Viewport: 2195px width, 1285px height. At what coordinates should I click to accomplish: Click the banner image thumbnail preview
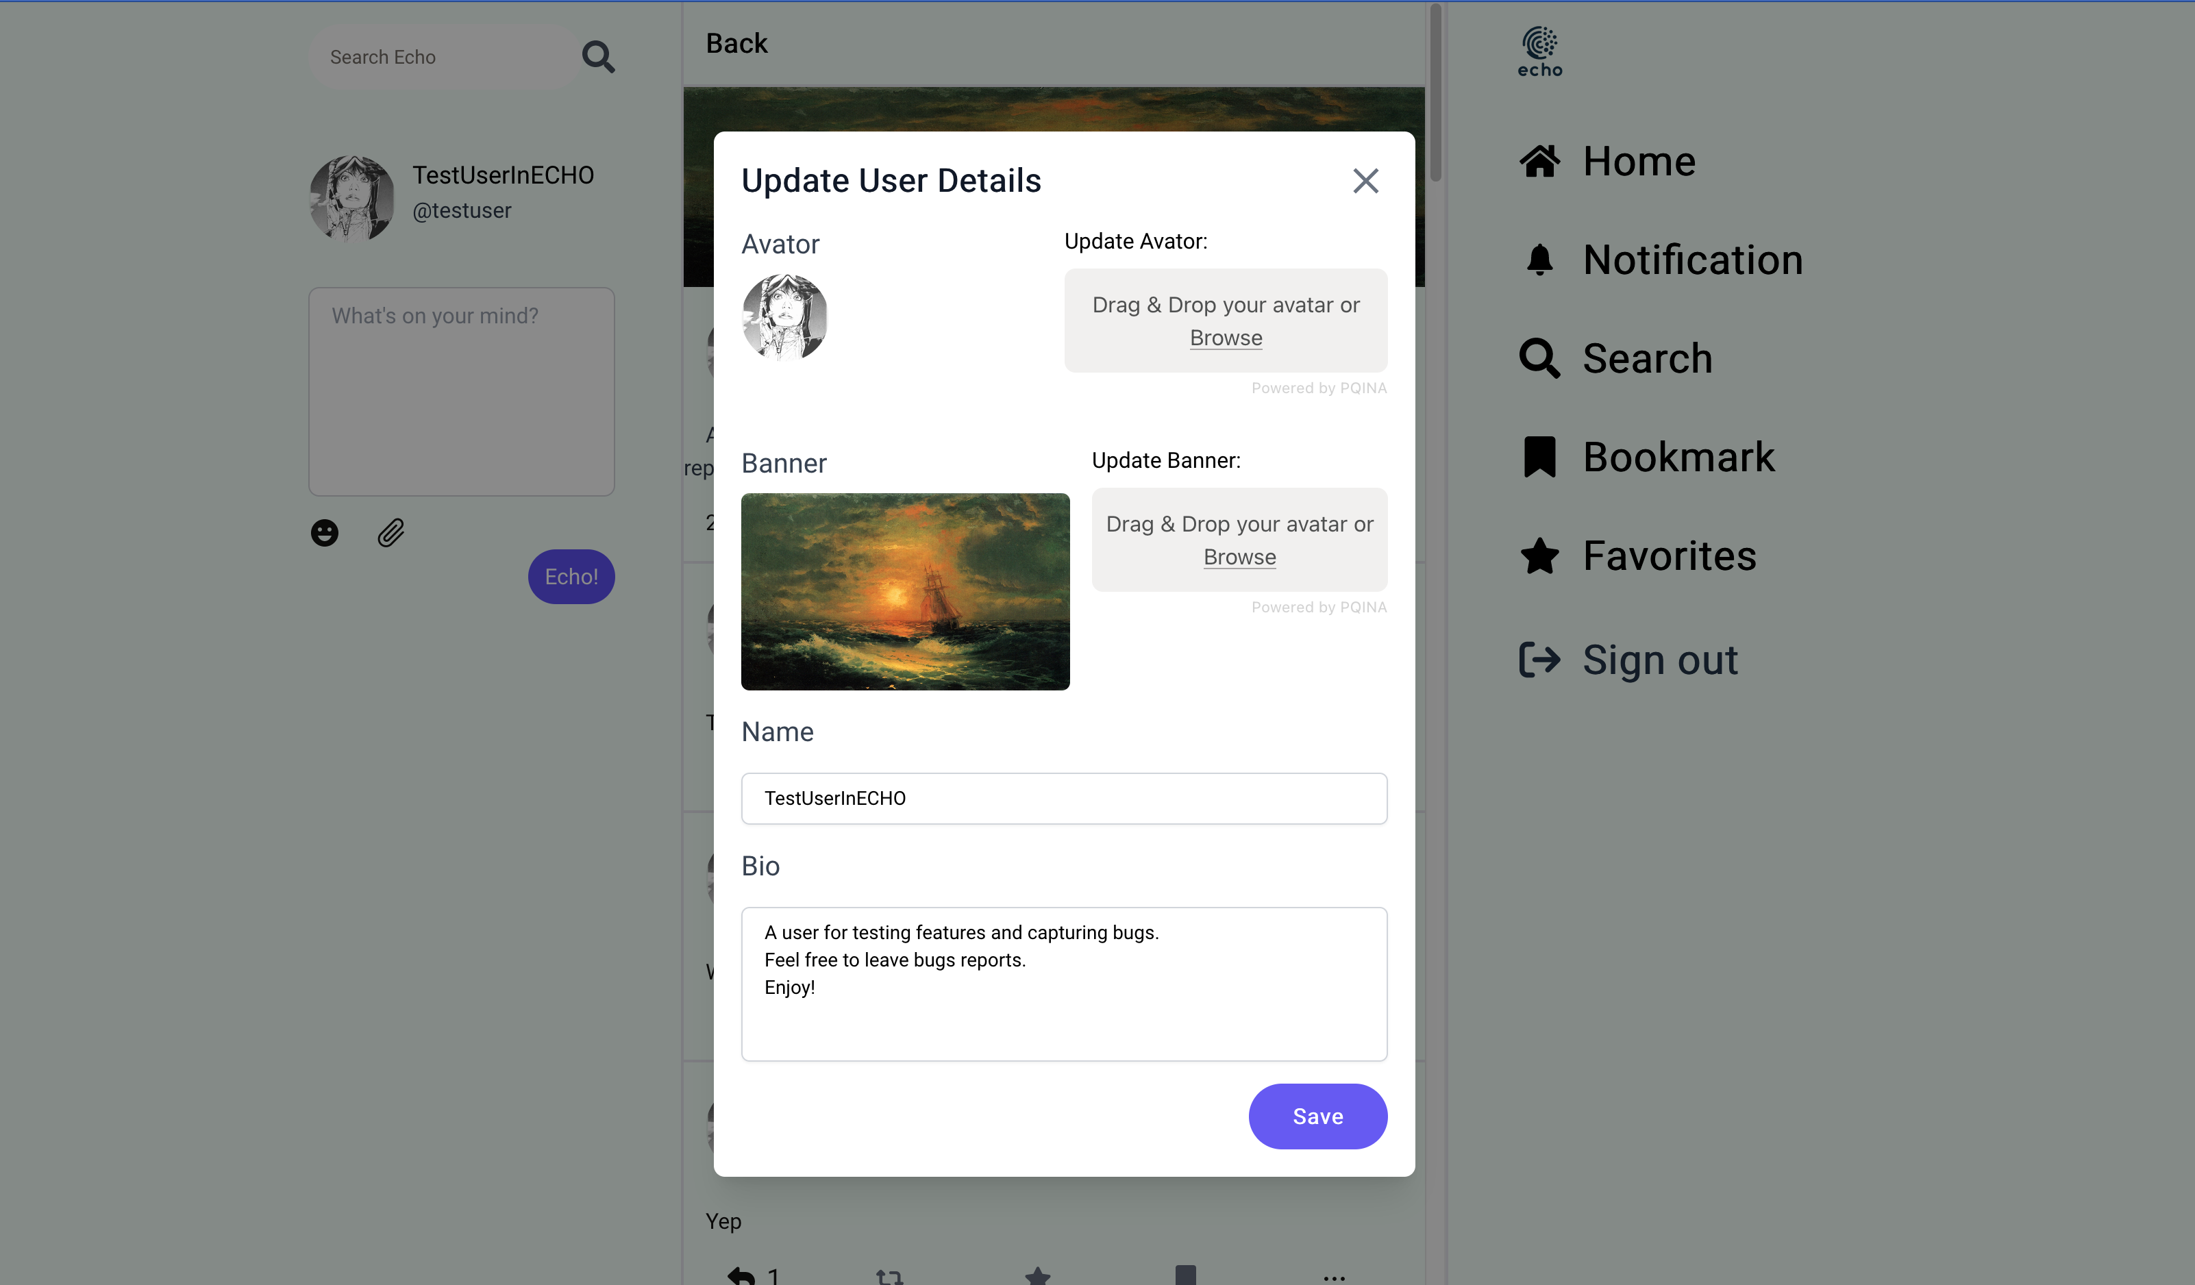coord(904,592)
